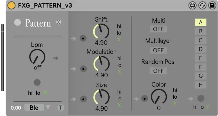Click the green X beside Modulation
218x116 pixels.
119,72
